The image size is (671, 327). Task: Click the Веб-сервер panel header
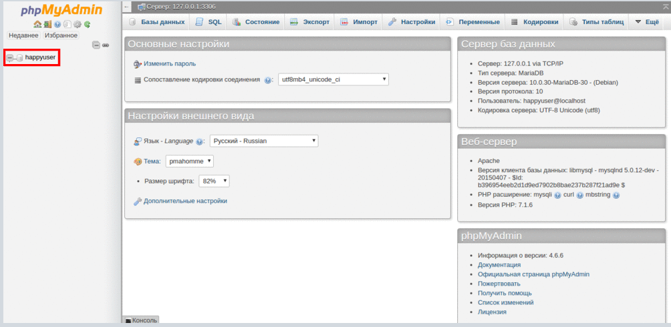coord(561,141)
